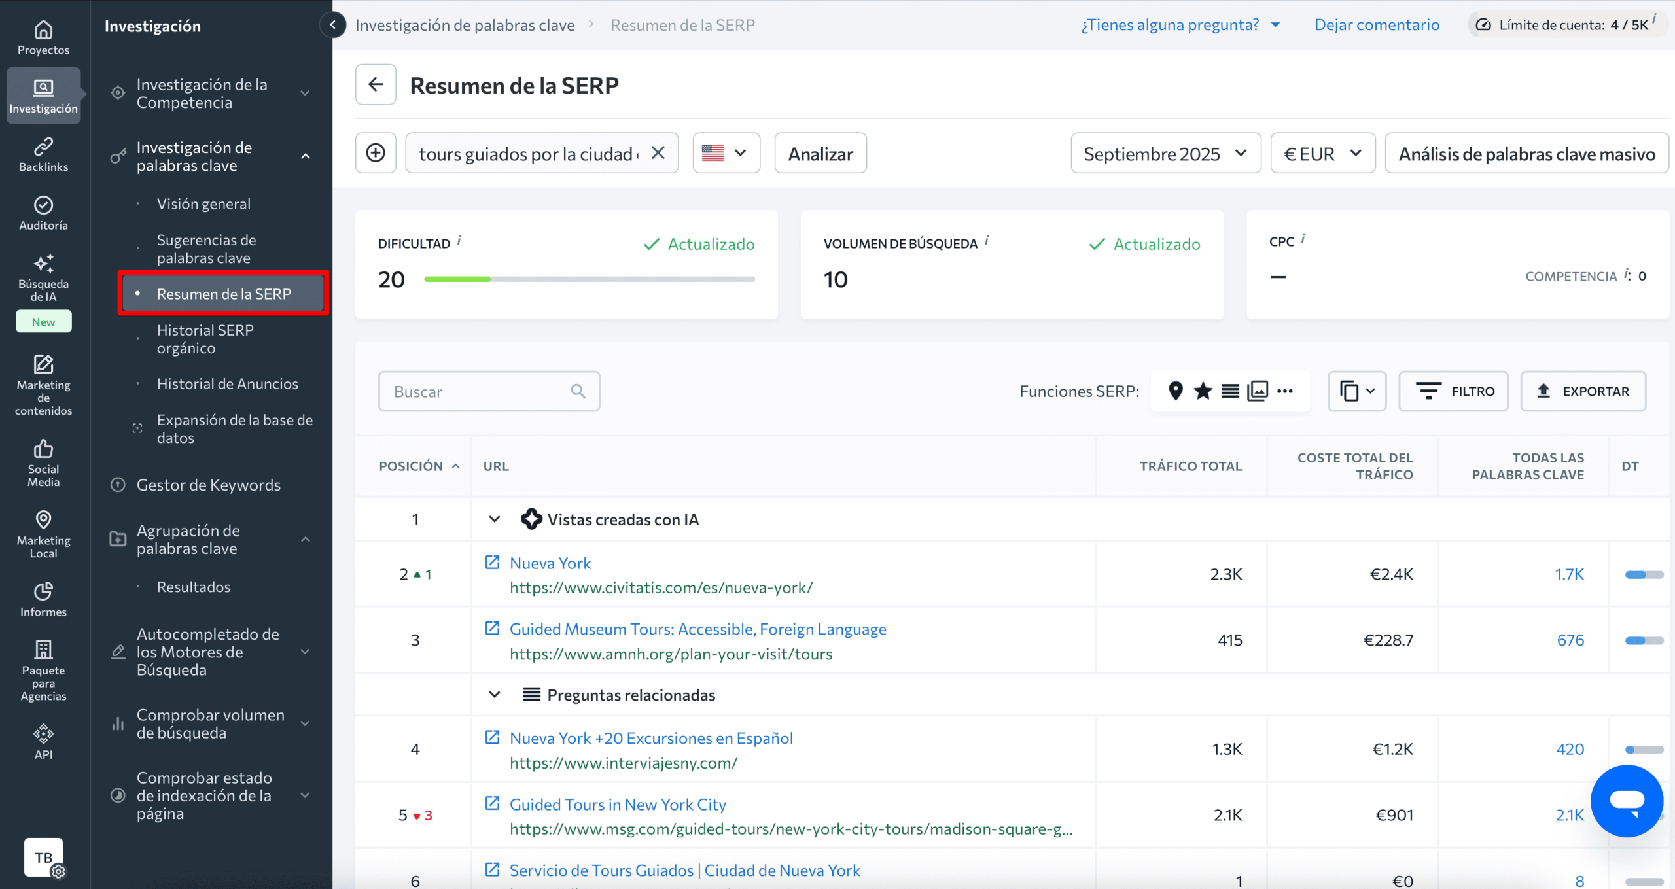The height and width of the screenshot is (889, 1675).
Task: Collapse Vistas creadas con IA row
Action: (495, 519)
